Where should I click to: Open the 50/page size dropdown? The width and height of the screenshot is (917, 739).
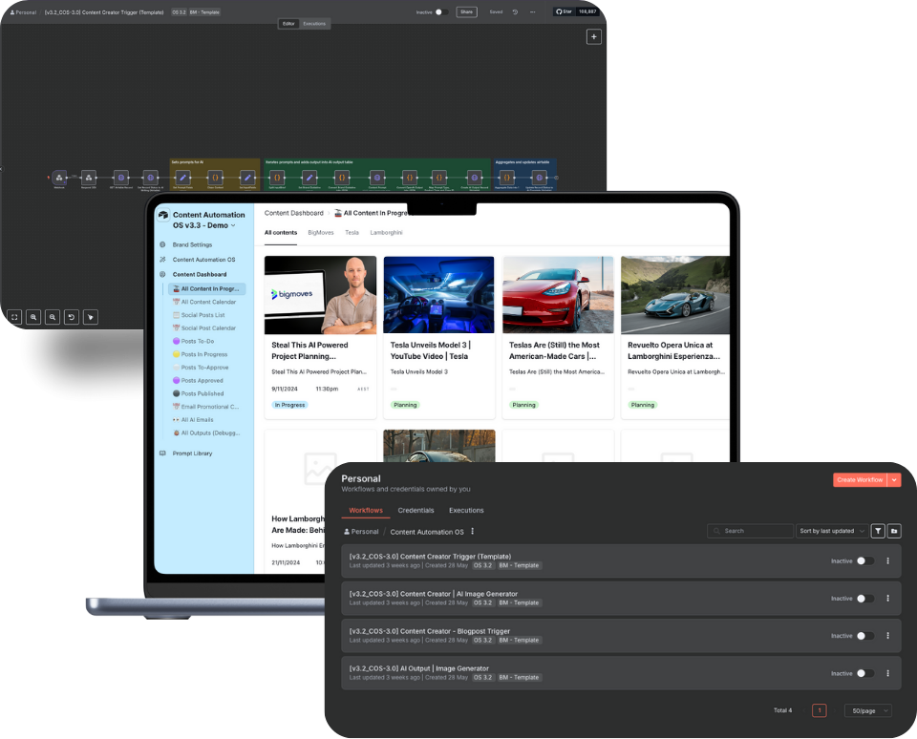click(x=867, y=710)
